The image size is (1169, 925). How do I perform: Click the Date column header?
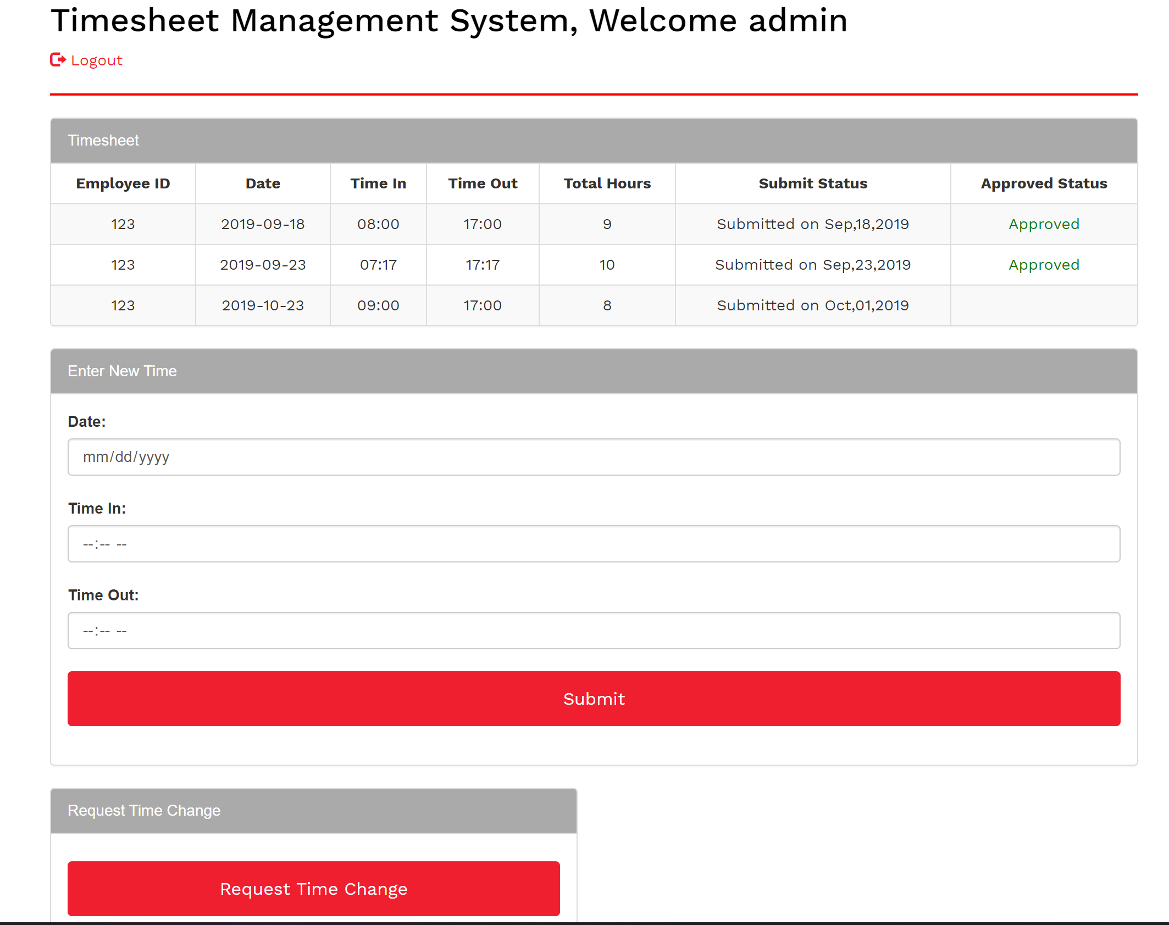(x=262, y=183)
